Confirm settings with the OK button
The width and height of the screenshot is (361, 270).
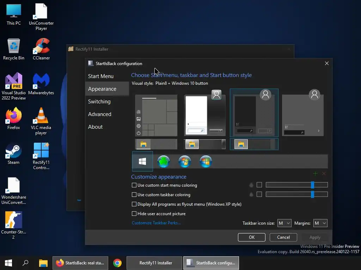252,237
